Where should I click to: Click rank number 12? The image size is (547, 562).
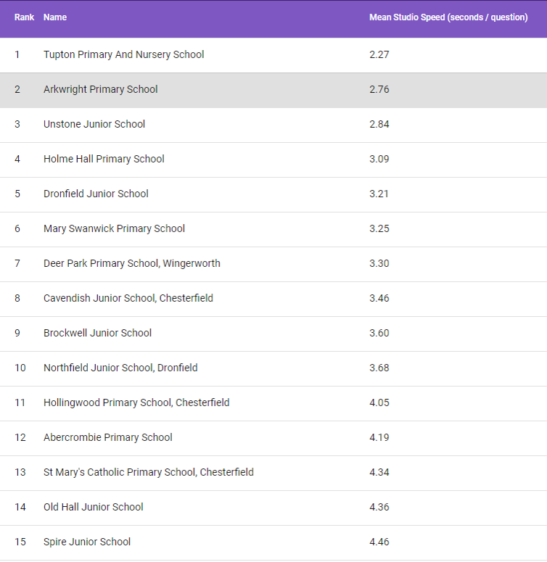click(x=20, y=437)
